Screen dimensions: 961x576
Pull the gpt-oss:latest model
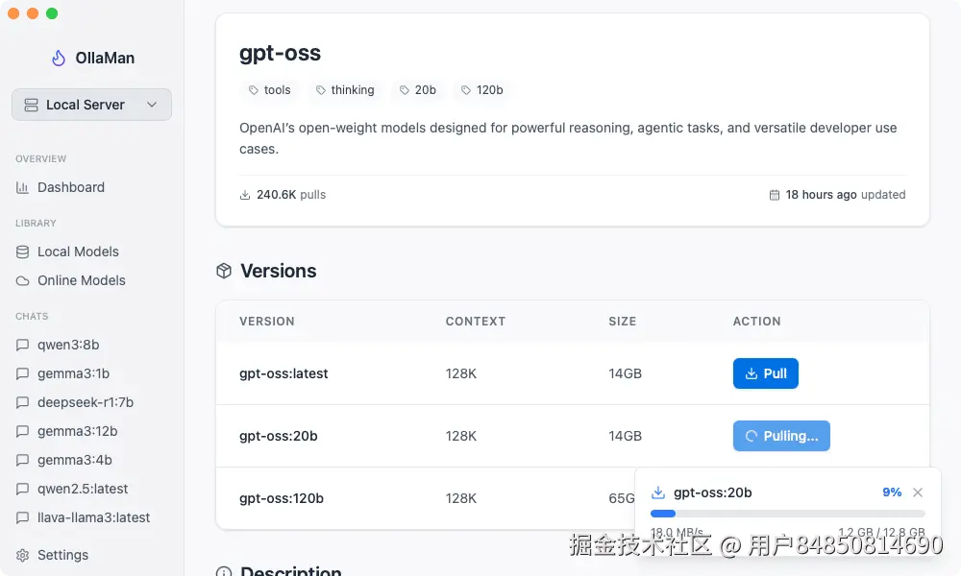(x=766, y=373)
